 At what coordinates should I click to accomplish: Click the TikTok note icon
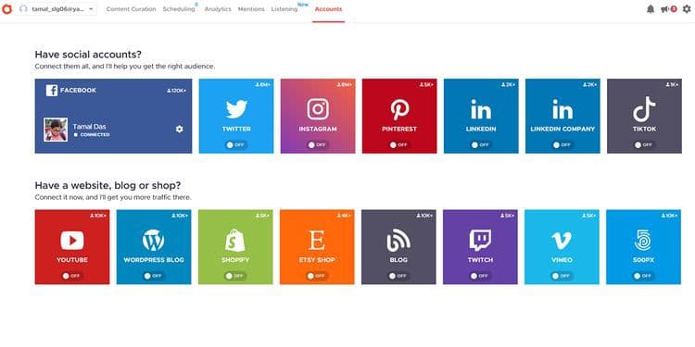tap(644, 109)
